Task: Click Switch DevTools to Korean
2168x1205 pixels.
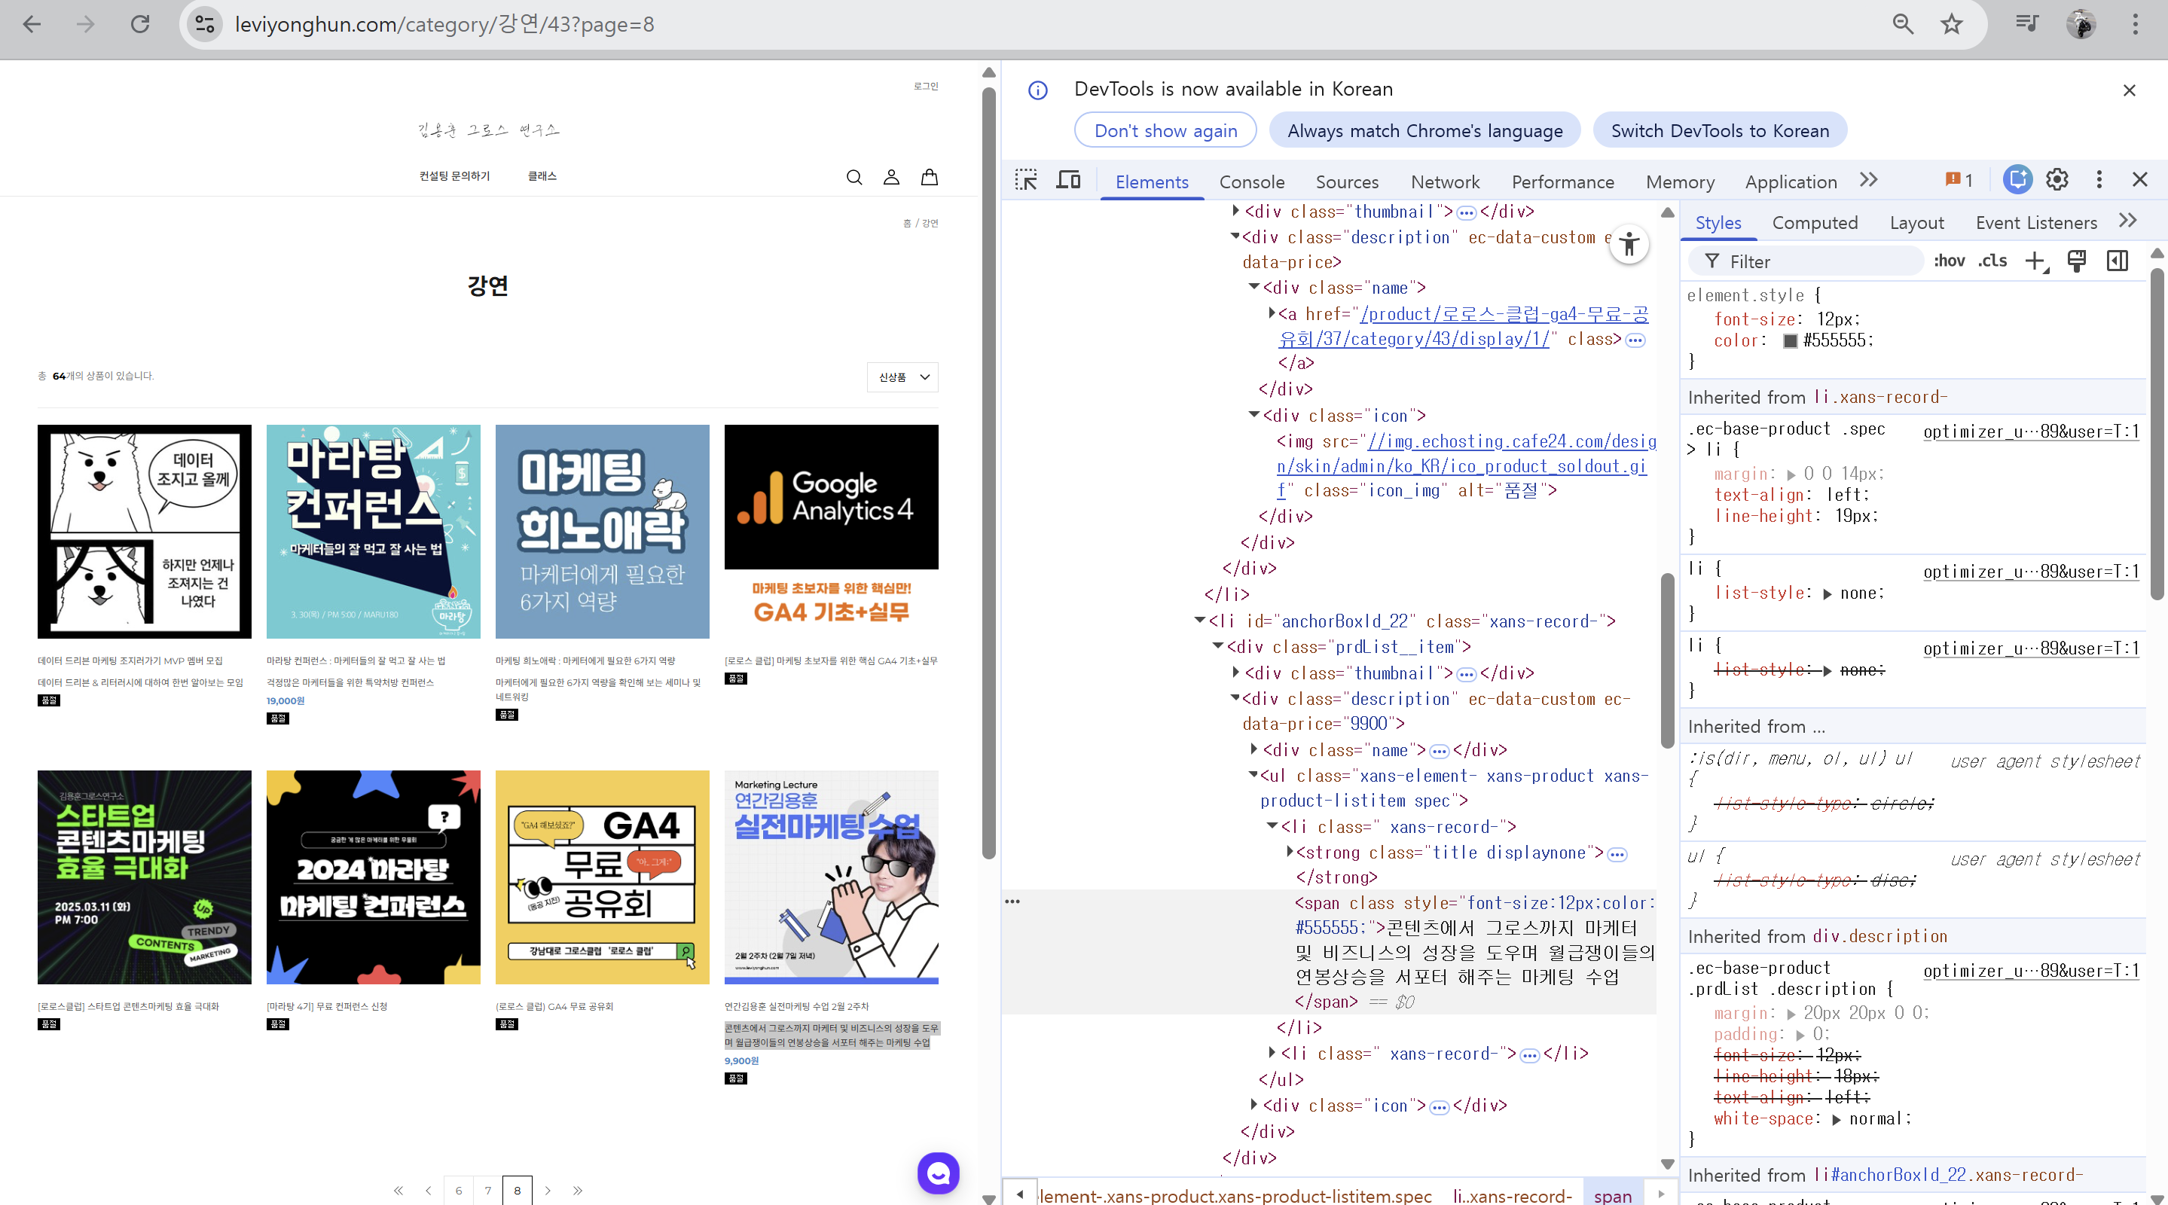Action: 1721,130
